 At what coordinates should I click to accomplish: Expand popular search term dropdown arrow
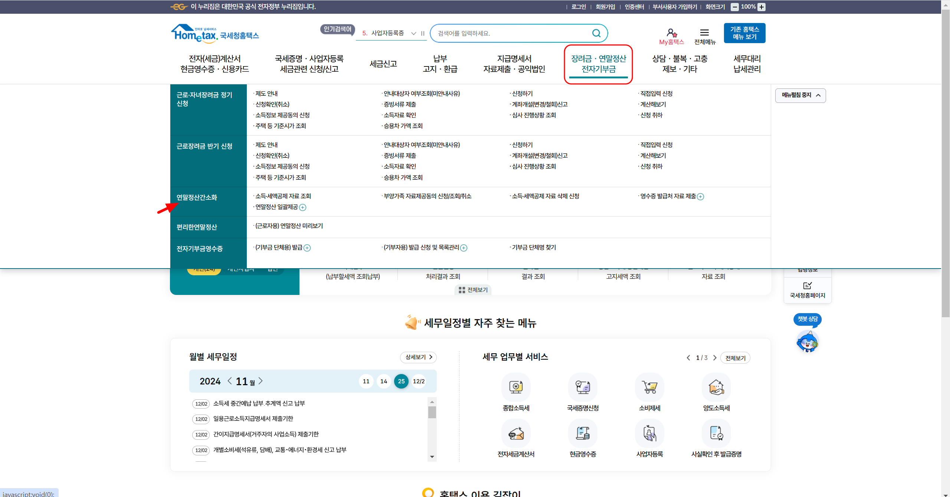tap(414, 33)
